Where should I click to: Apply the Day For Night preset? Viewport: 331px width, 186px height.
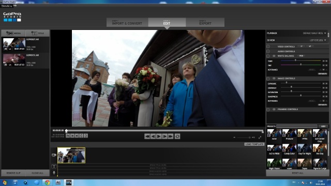pos(305,149)
